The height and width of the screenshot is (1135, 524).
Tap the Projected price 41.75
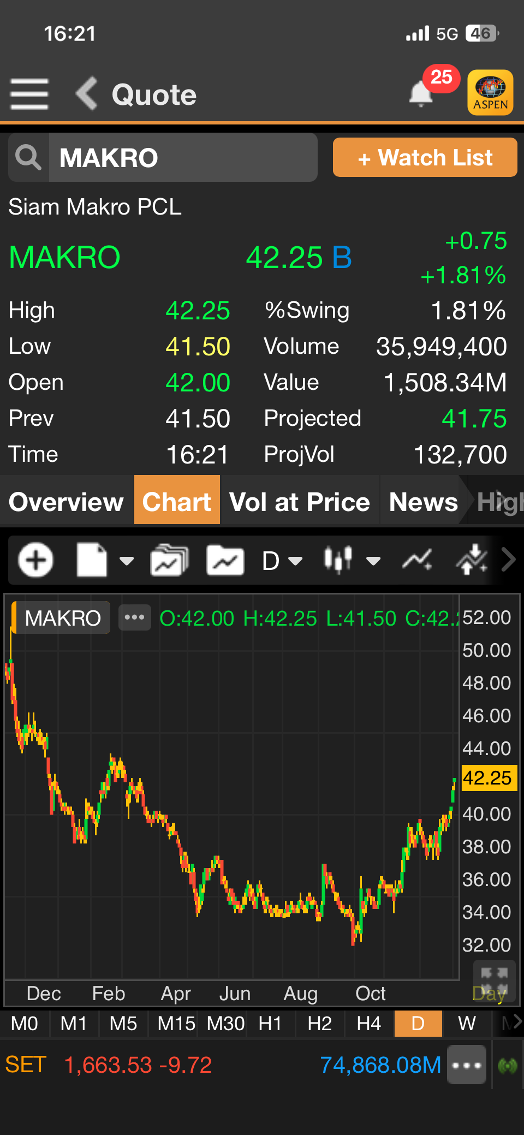coord(474,418)
